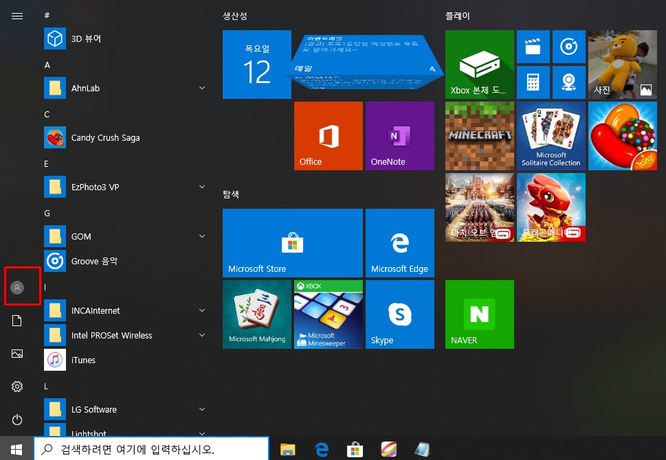Open the AhnLab folder entry
Viewport: 666px width, 460px height.
click(125, 88)
